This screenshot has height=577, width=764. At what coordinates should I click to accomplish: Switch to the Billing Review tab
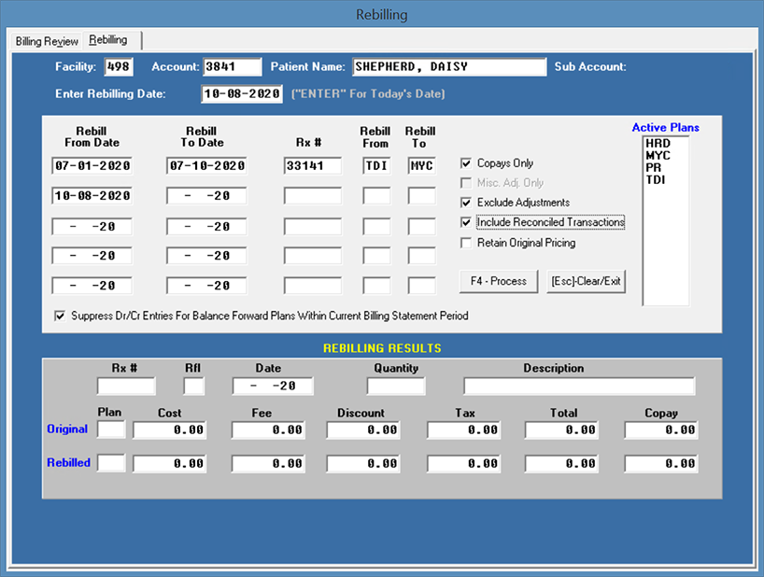pos(47,41)
